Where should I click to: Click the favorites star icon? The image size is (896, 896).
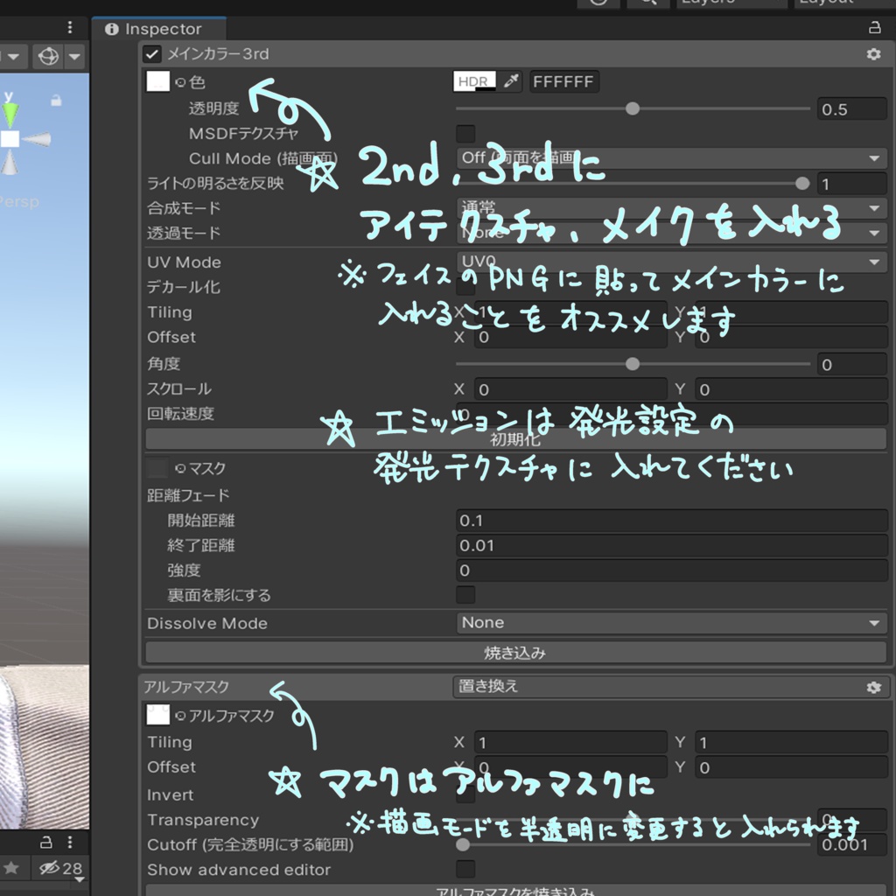[10, 869]
